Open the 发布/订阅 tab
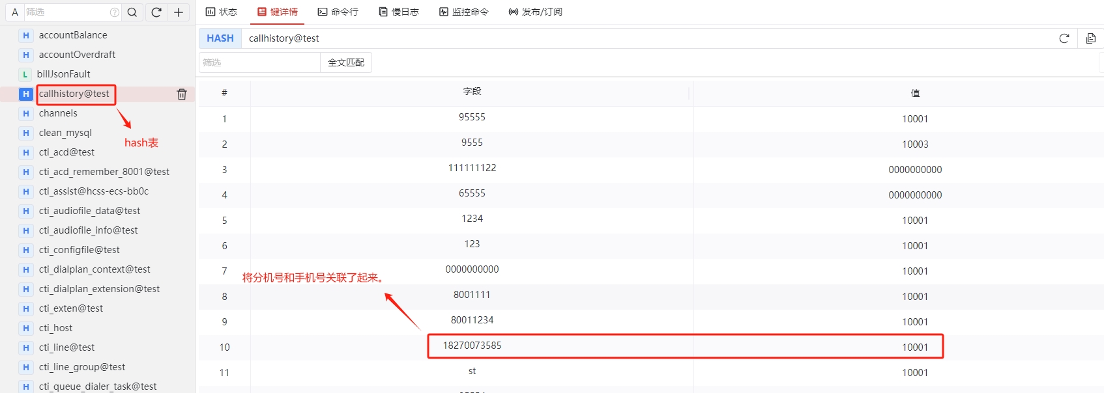1104x393 pixels. (x=535, y=12)
